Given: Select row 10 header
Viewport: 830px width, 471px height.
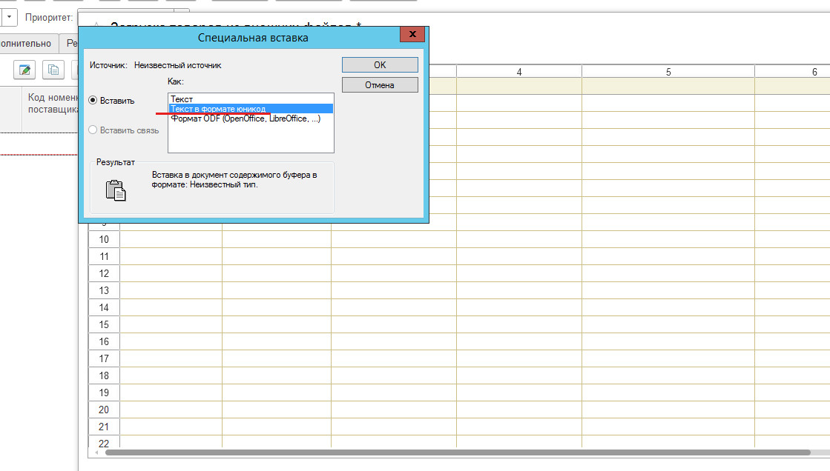Looking at the screenshot, I should [x=104, y=239].
